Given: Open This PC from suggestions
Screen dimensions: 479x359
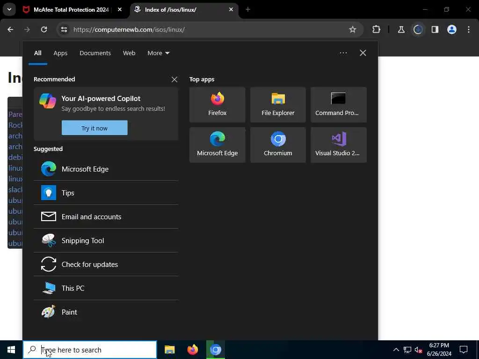Looking at the screenshot, I should pyautogui.click(x=106, y=288).
